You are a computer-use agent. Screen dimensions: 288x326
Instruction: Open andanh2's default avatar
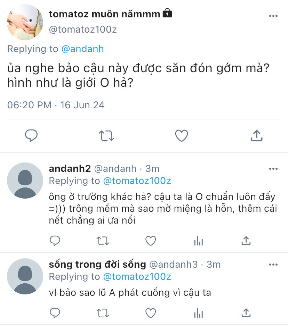pos(25,181)
